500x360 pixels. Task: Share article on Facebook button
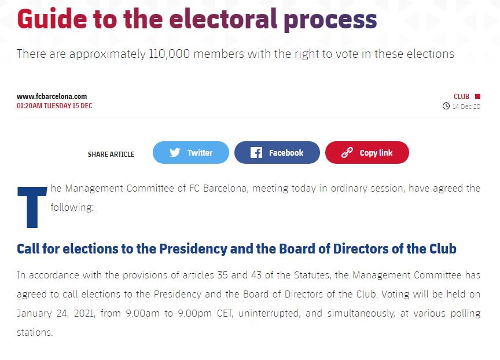point(277,152)
